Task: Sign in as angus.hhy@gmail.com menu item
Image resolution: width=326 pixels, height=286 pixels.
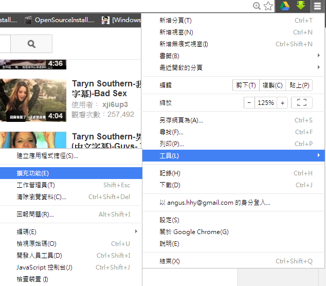Action: point(233,203)
